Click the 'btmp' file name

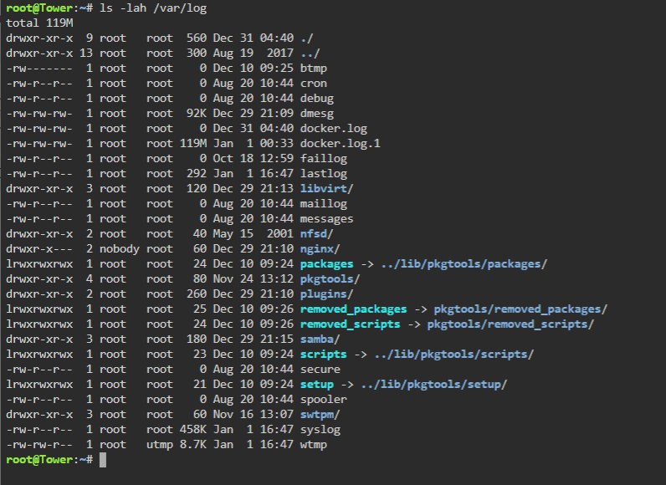coord(314,69)
